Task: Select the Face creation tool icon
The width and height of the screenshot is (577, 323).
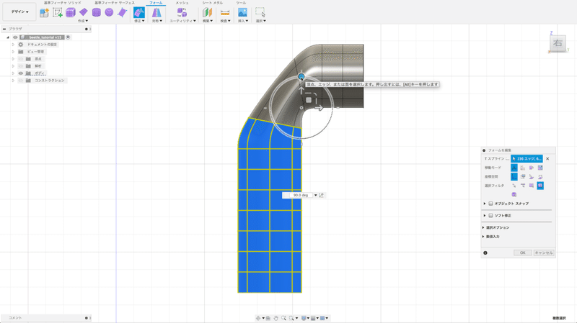Action: [122, 12]
